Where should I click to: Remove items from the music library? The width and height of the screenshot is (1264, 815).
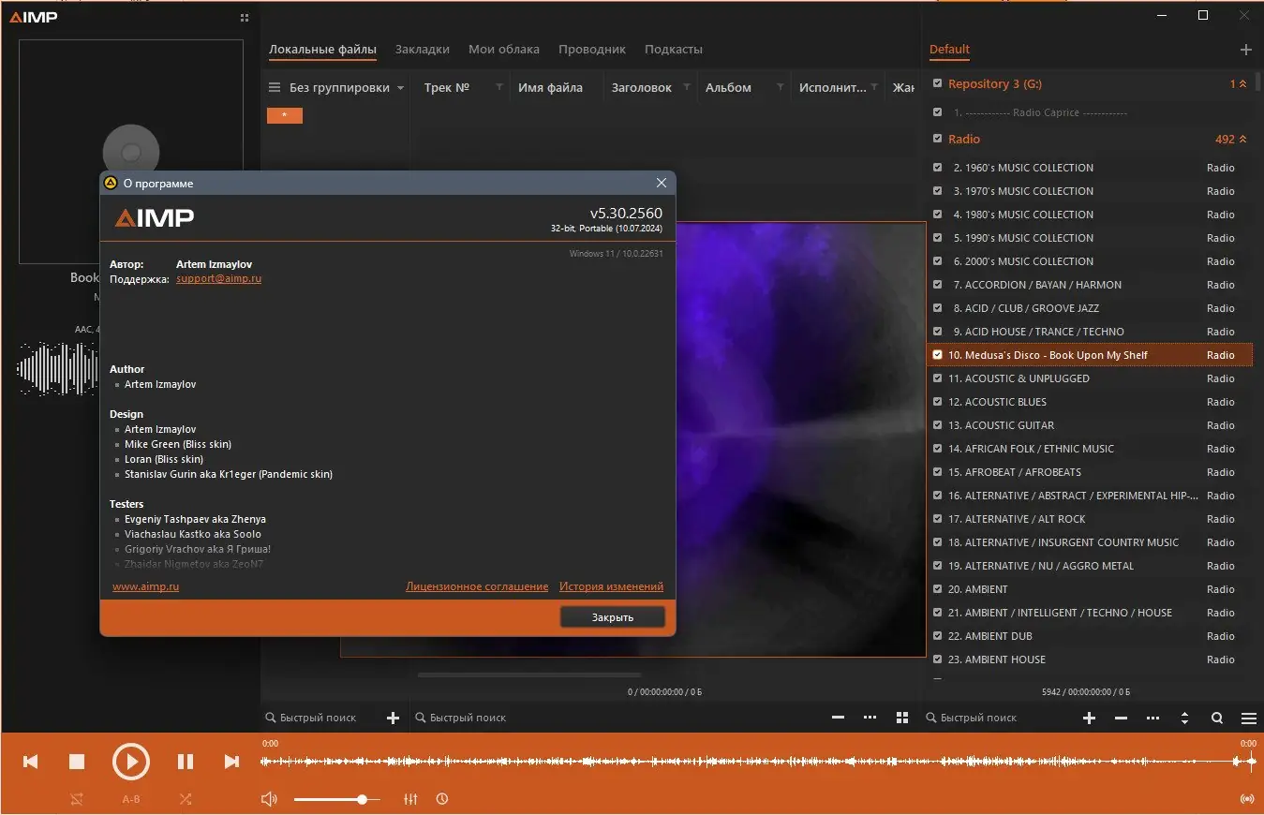pos(838,718)
